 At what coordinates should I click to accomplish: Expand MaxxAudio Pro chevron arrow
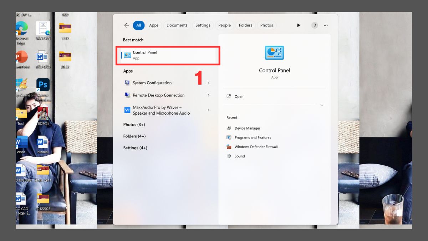209,110
